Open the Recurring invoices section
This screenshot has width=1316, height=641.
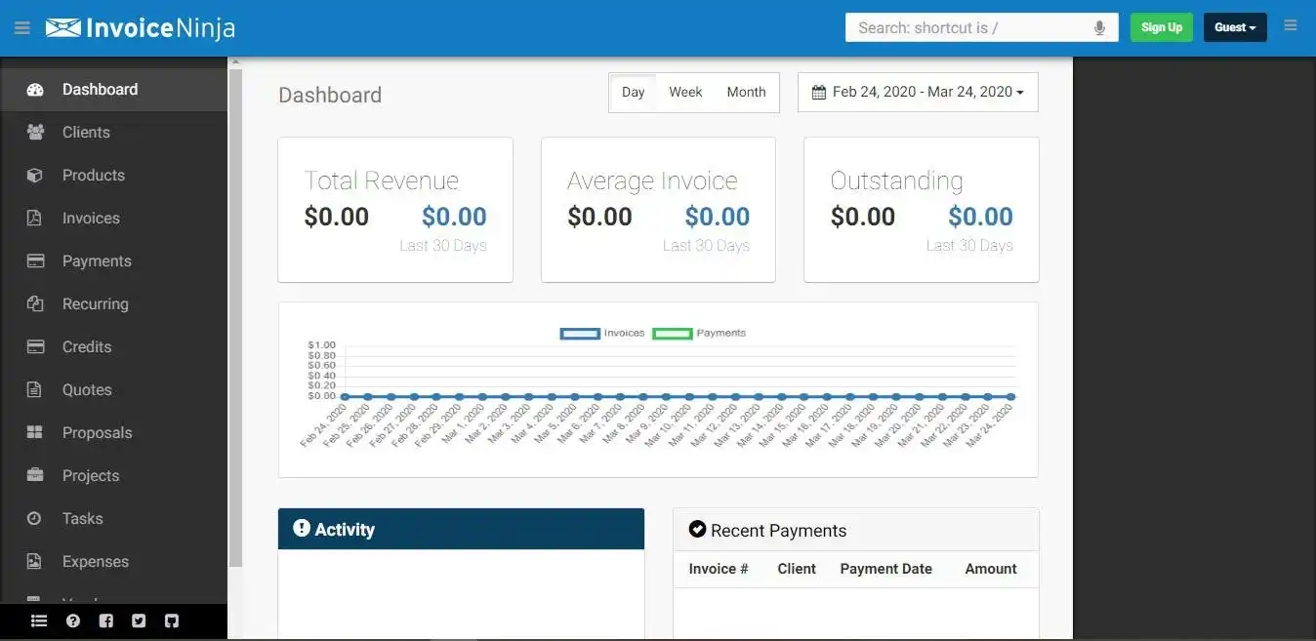[97, 303]
